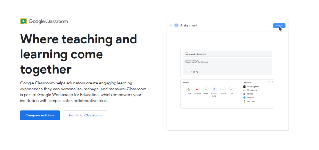Image resolution: width=319 pixels, height=150 pixels.
Task: Select the Kahoot! add-on
Action: [248, 94]
